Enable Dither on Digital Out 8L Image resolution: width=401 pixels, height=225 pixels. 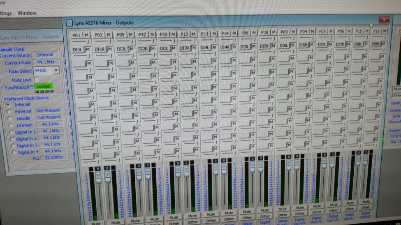(x=349, y=209)
